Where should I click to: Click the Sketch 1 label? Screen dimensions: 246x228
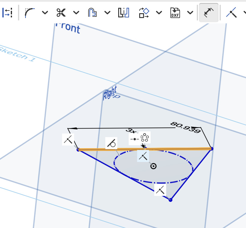pyautogui.click(x=17, y=54)
